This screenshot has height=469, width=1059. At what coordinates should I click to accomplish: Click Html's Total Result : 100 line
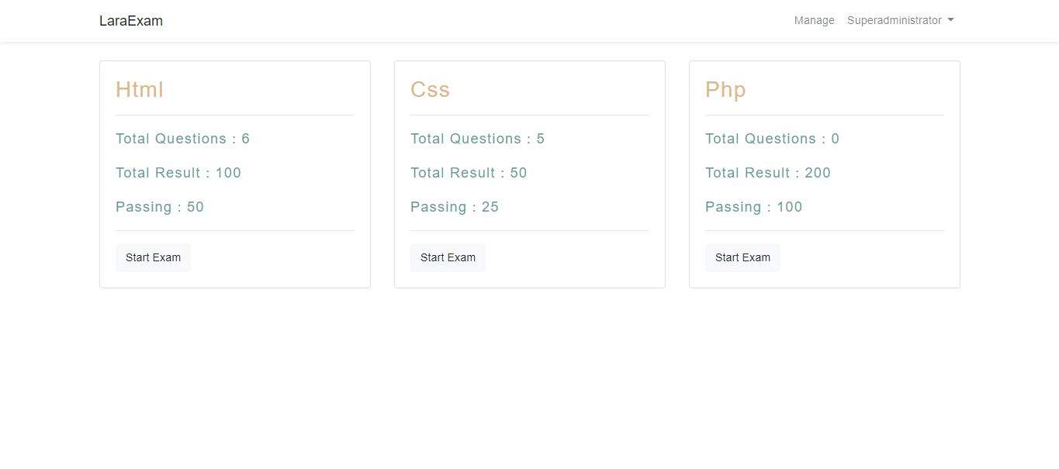coord(178,173)
